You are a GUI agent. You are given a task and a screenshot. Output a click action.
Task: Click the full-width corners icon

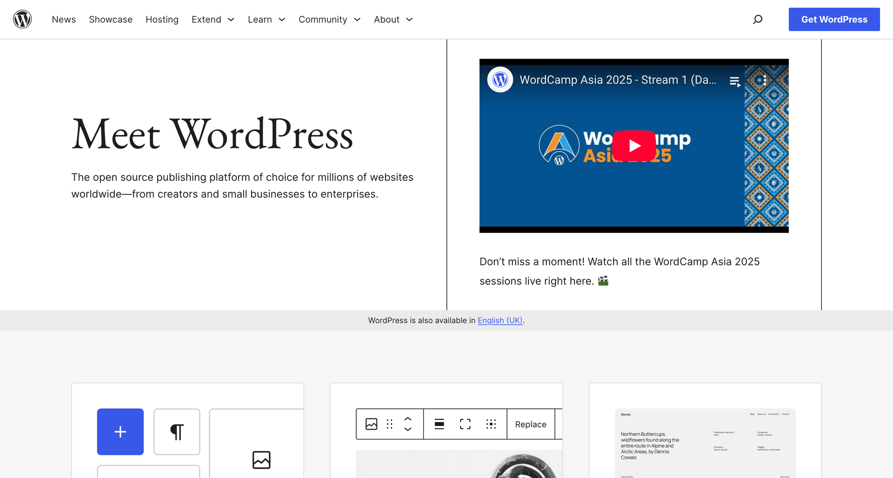point(465,424)
